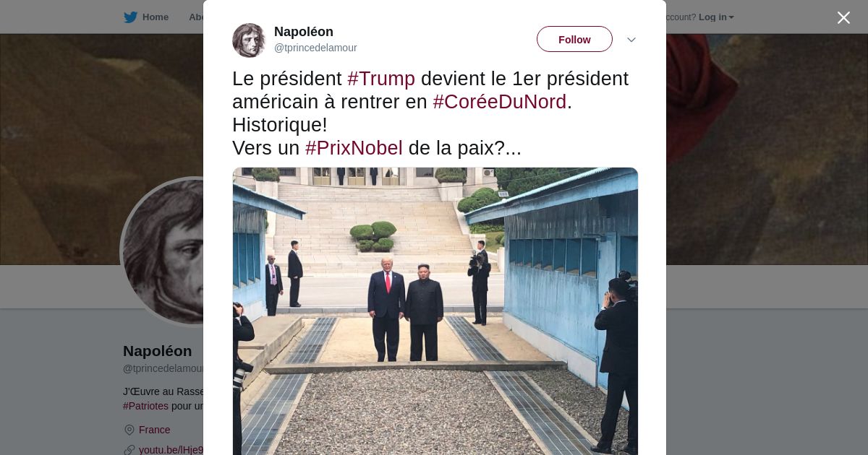Open the youtu.be link in the profile
Screen dimensions: 868x455
click(171, 450)
